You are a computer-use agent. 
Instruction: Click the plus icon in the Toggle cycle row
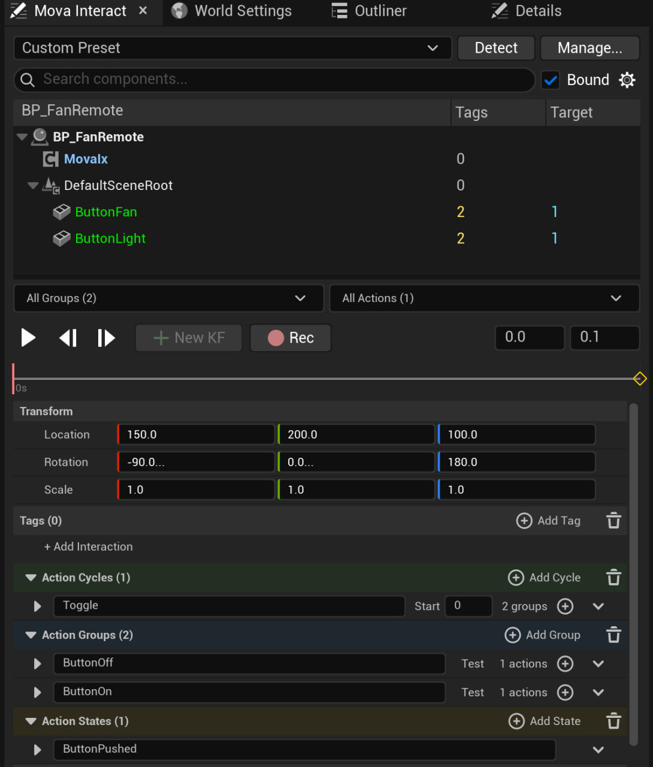click(x=565, y=606)
